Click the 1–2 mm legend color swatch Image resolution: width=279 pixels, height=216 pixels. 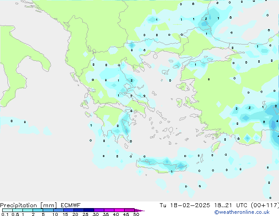click(28, 210)
